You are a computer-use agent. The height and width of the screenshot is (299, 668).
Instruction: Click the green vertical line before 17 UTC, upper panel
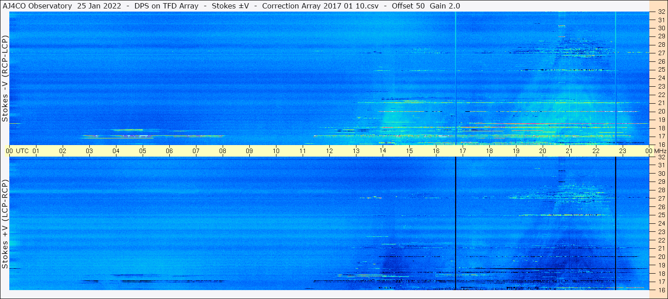(456, 78)
